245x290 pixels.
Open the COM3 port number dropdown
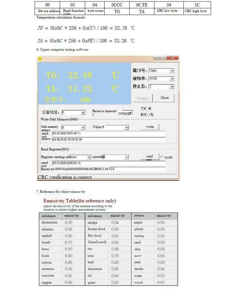click(172, 71)
